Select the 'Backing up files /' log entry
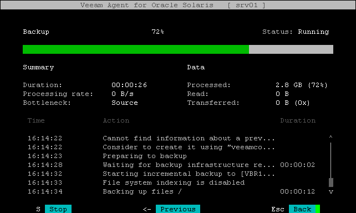The height and width of the screenshot is (213, 356). tap(171, 191)
